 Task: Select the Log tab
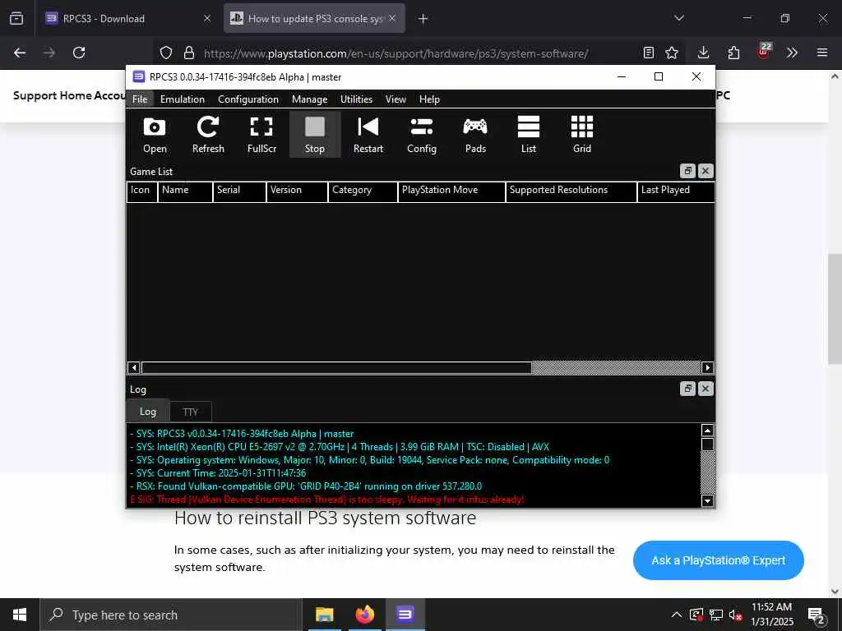point(148,412)
